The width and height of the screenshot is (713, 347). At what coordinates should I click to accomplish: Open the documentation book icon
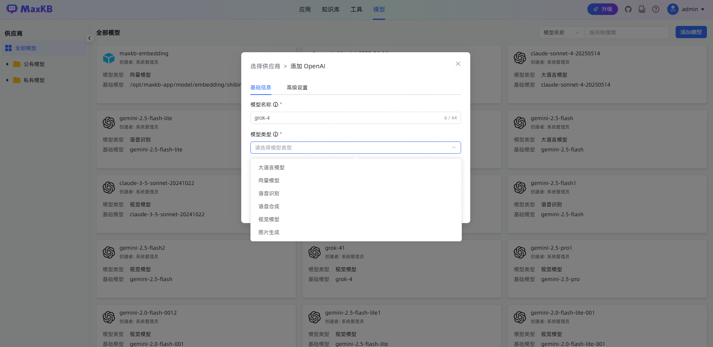coord(642,9)
